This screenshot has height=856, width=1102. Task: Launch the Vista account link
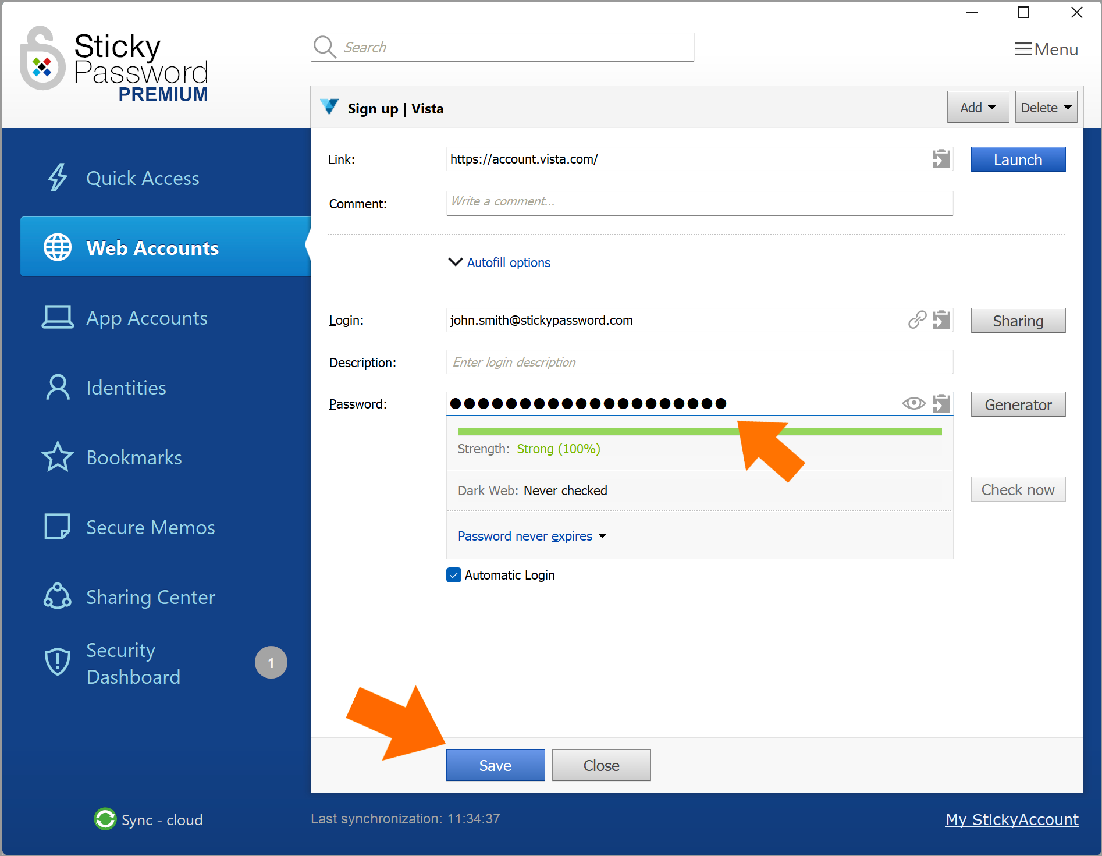[x=1018, y=159]
